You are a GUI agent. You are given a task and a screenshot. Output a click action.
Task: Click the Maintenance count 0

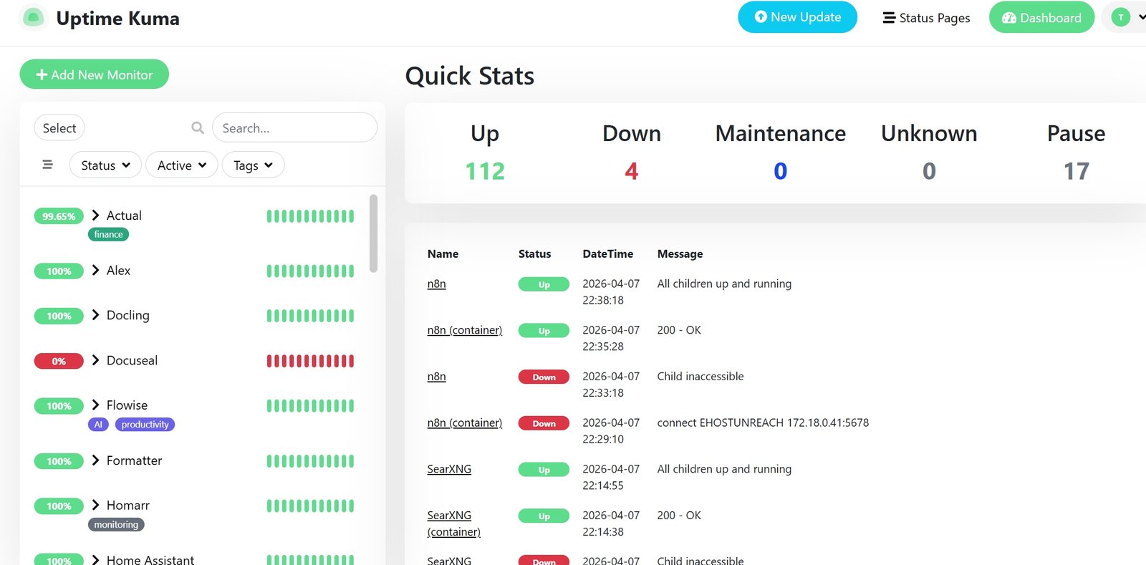tap(780, 171)
